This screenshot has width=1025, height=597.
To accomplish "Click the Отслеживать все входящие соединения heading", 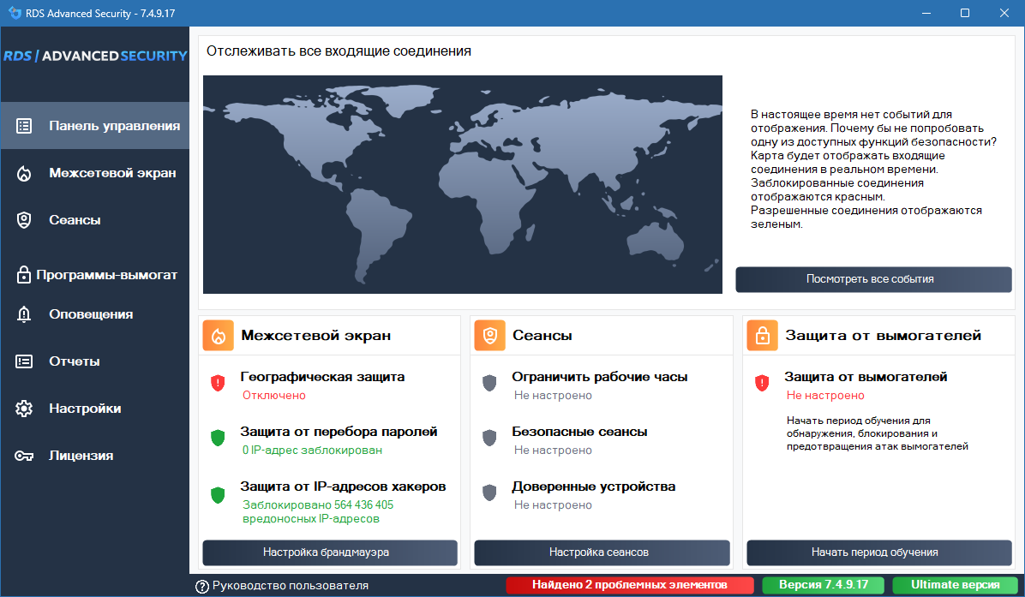I will (x=339, y=51).
